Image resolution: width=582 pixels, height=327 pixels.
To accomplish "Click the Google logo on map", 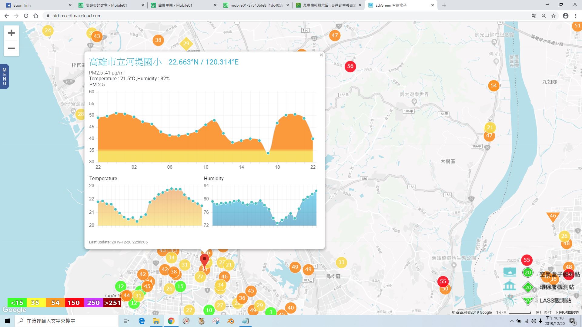I will [14, 310].
